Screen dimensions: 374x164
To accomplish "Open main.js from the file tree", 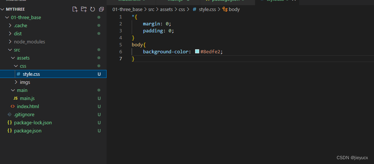I will coord(27,98).
